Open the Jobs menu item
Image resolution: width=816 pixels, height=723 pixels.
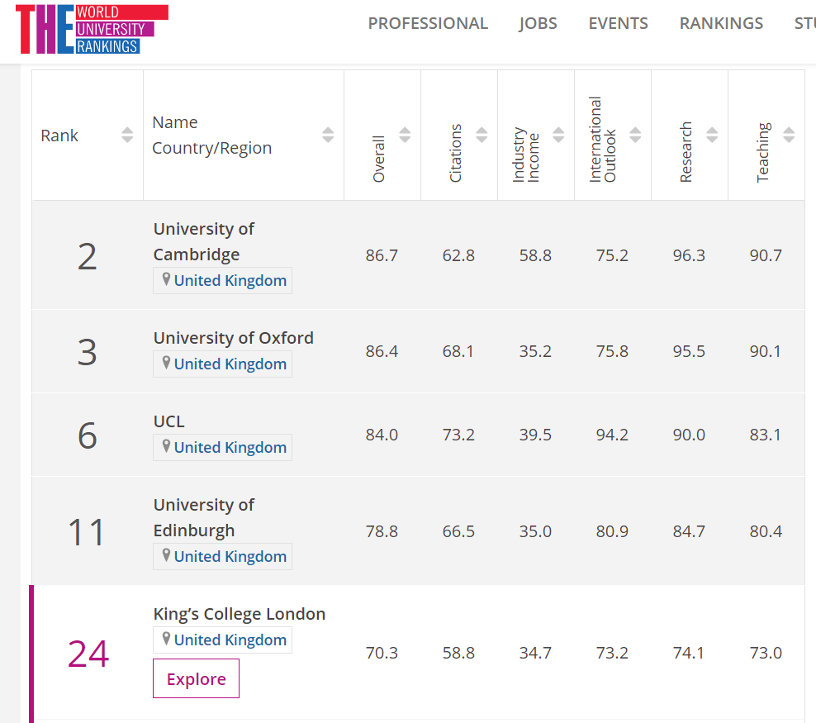(538, 23)
